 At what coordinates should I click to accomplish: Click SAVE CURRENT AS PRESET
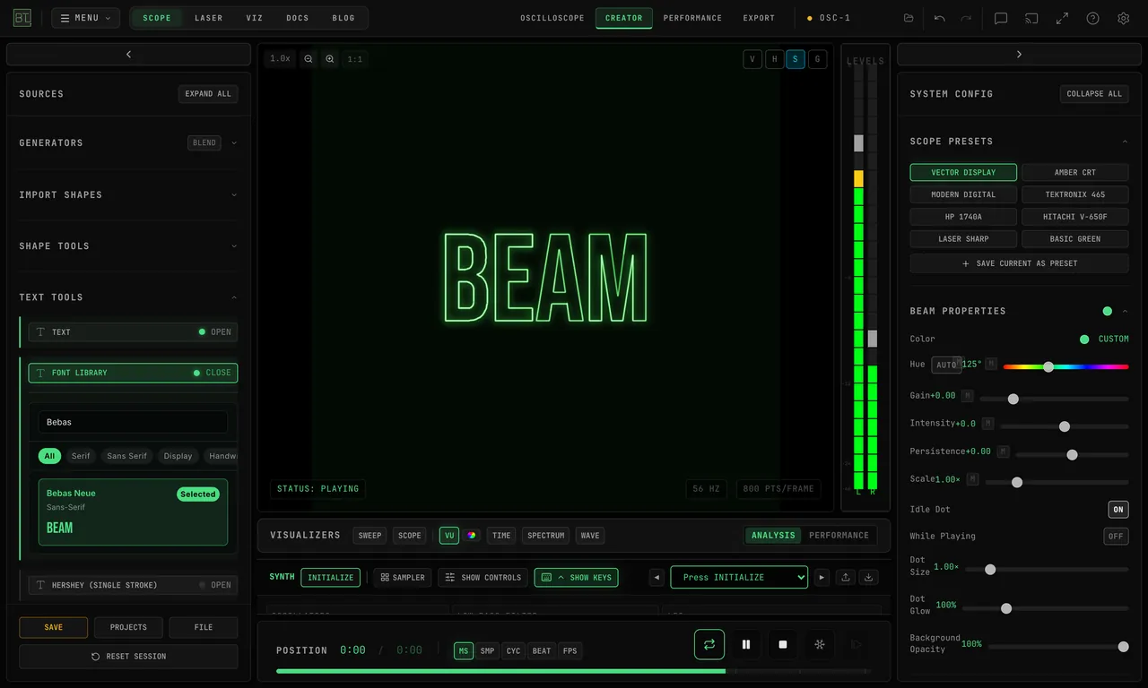(1019, 263)
